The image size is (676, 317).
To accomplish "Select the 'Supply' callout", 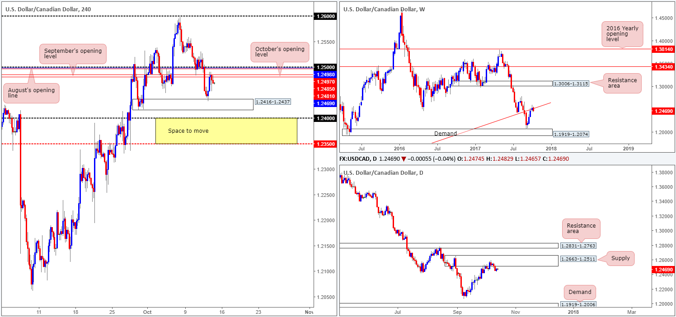I will (620, 258).
